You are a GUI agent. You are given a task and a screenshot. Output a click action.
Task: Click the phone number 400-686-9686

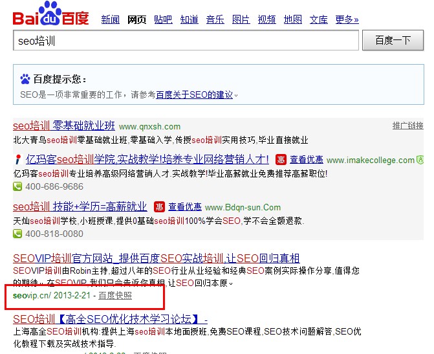[54, 186]
